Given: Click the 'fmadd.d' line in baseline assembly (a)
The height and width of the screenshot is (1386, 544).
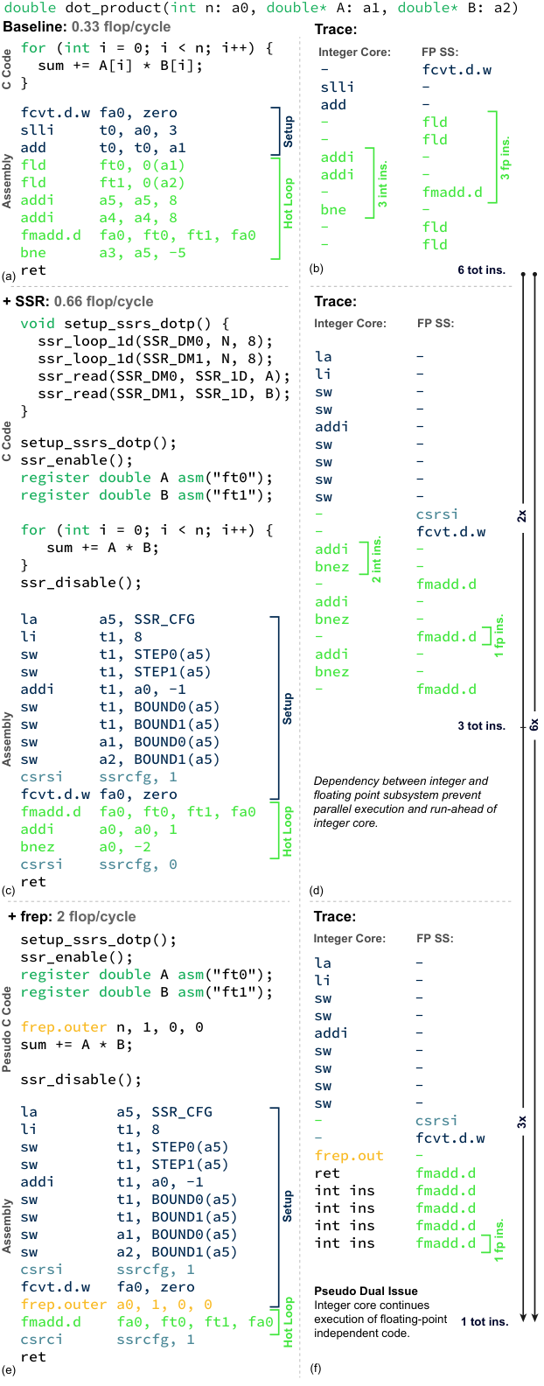Looking at the screenshot, I should click(x=138, y=235).
